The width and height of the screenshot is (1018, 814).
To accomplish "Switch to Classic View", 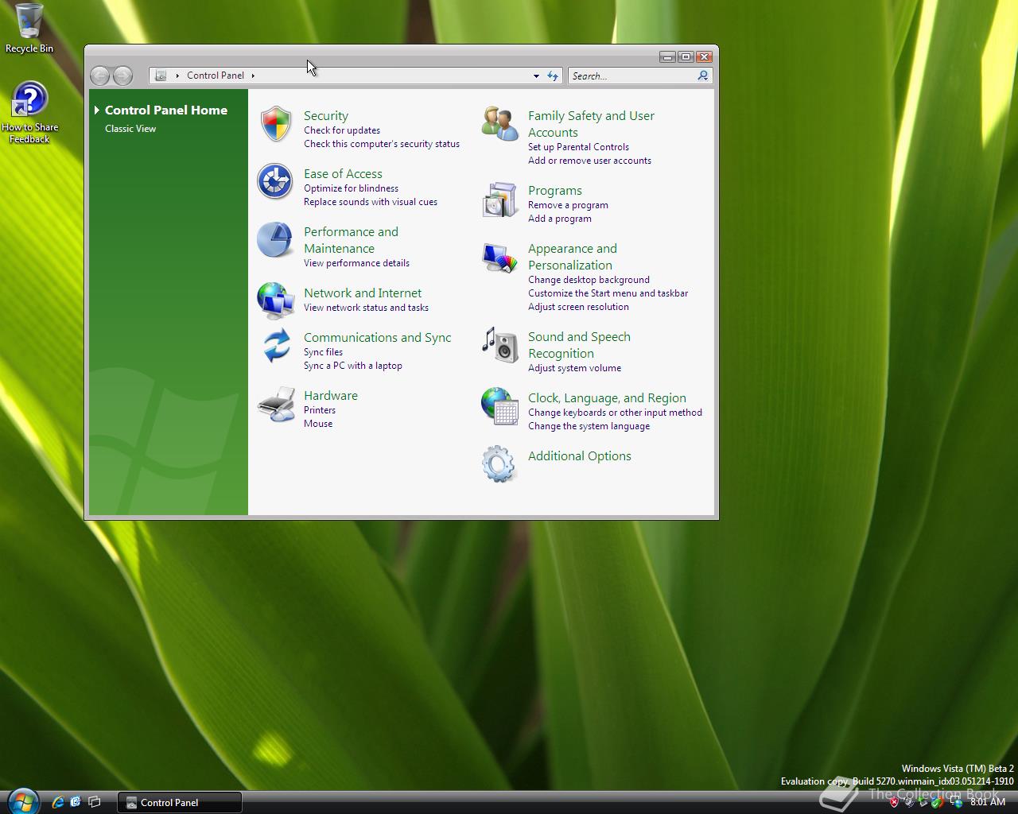I will (x=130, y=129).
